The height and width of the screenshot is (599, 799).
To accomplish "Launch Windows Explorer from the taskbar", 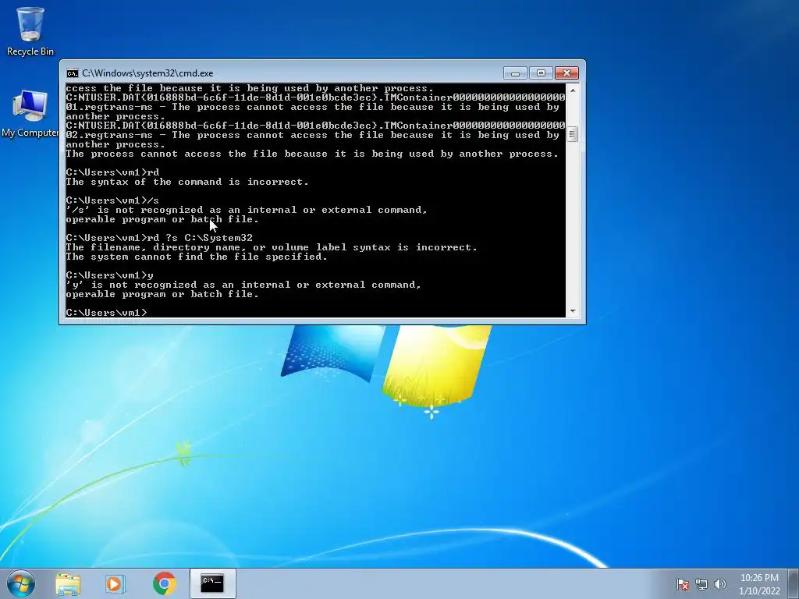I will click(68, 583).
